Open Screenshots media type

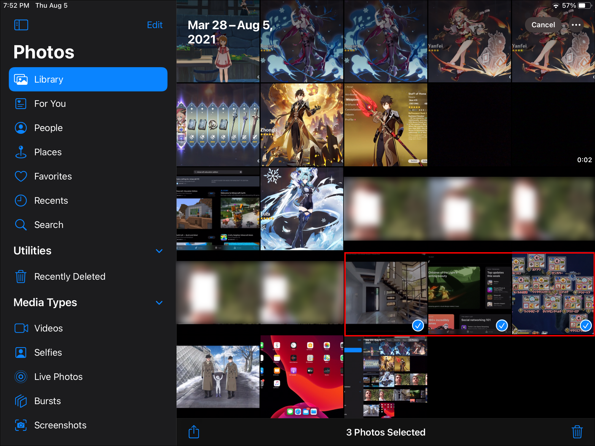click(60, 425)
